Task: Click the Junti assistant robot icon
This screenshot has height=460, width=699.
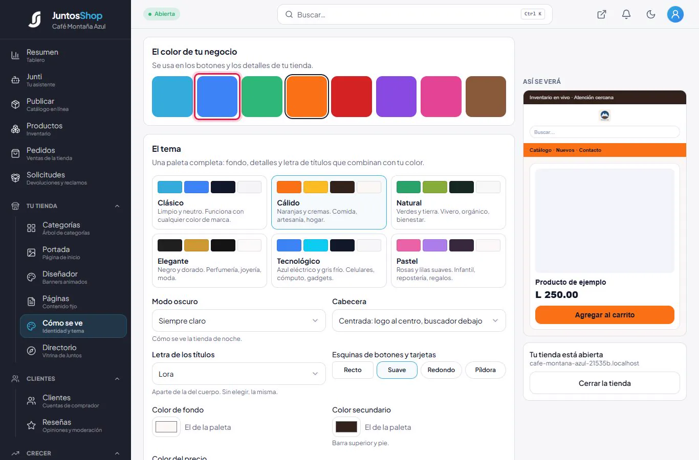Action: (x=15, y=80)
